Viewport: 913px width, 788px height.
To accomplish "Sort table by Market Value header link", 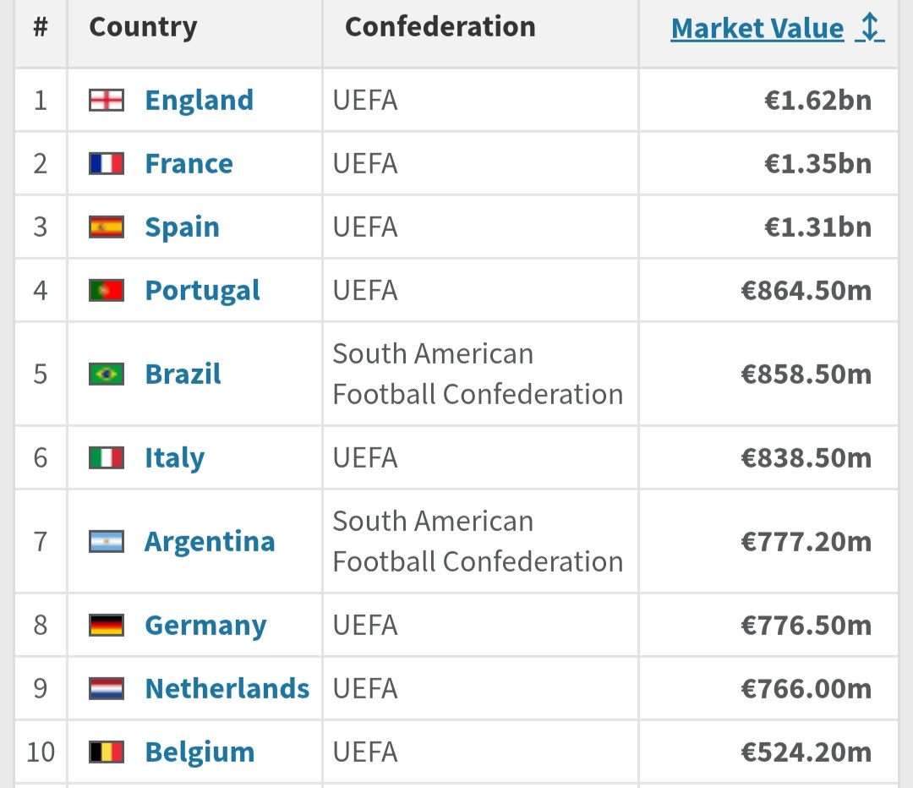I will pyautogui.click(x=757, y=28).
